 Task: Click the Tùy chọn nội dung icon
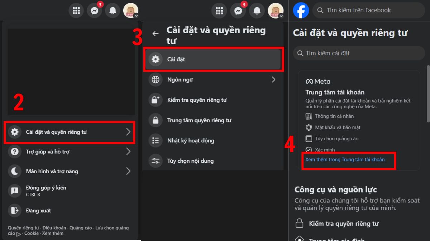click(x=156, y=161)
